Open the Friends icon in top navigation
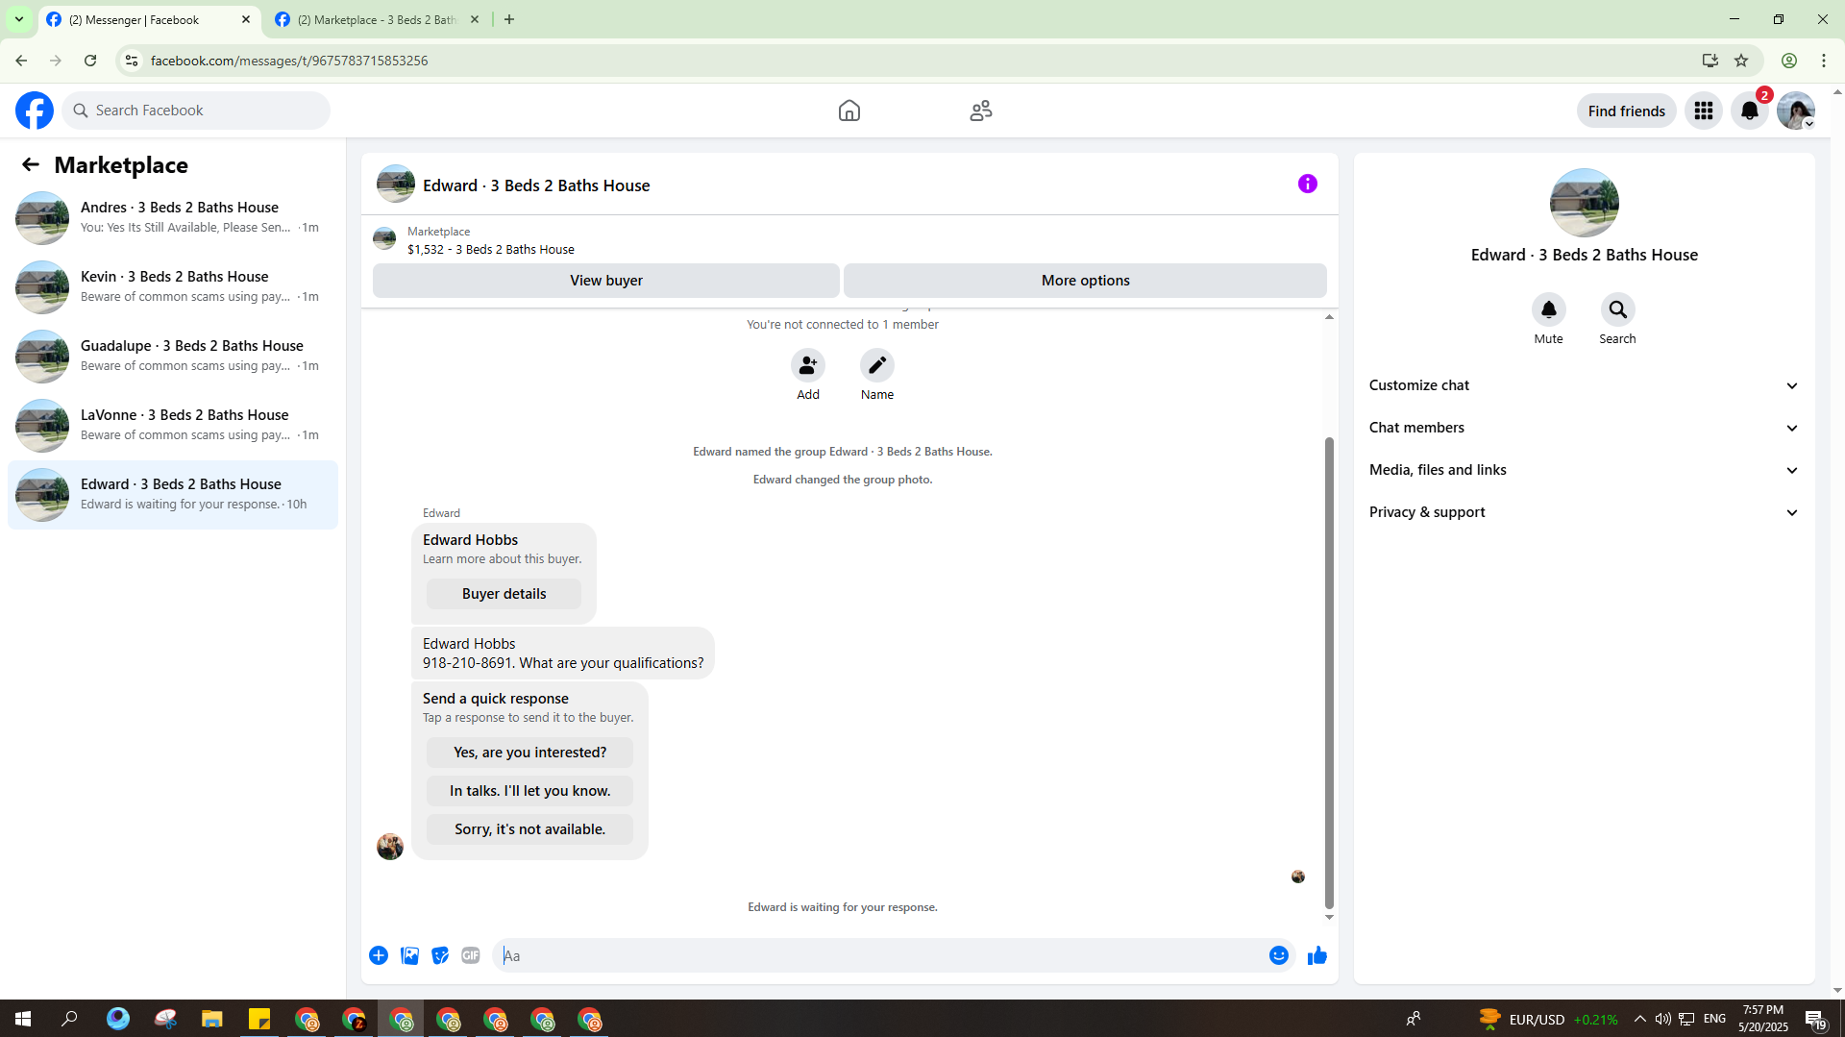The image size is (1845, 1037). tap(980, 111)
